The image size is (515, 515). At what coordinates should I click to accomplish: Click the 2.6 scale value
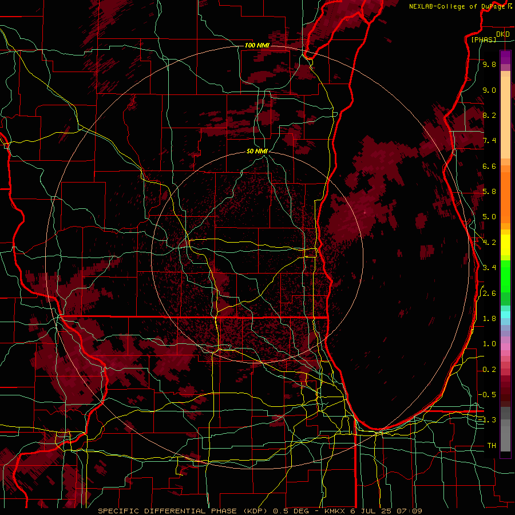click(489, 294)
